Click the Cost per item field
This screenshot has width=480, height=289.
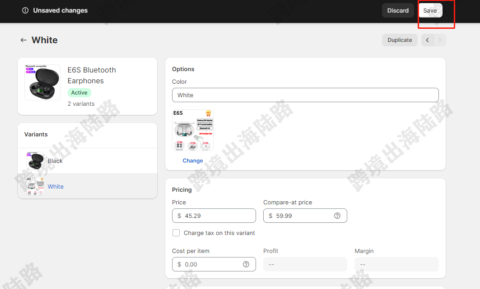214,264
